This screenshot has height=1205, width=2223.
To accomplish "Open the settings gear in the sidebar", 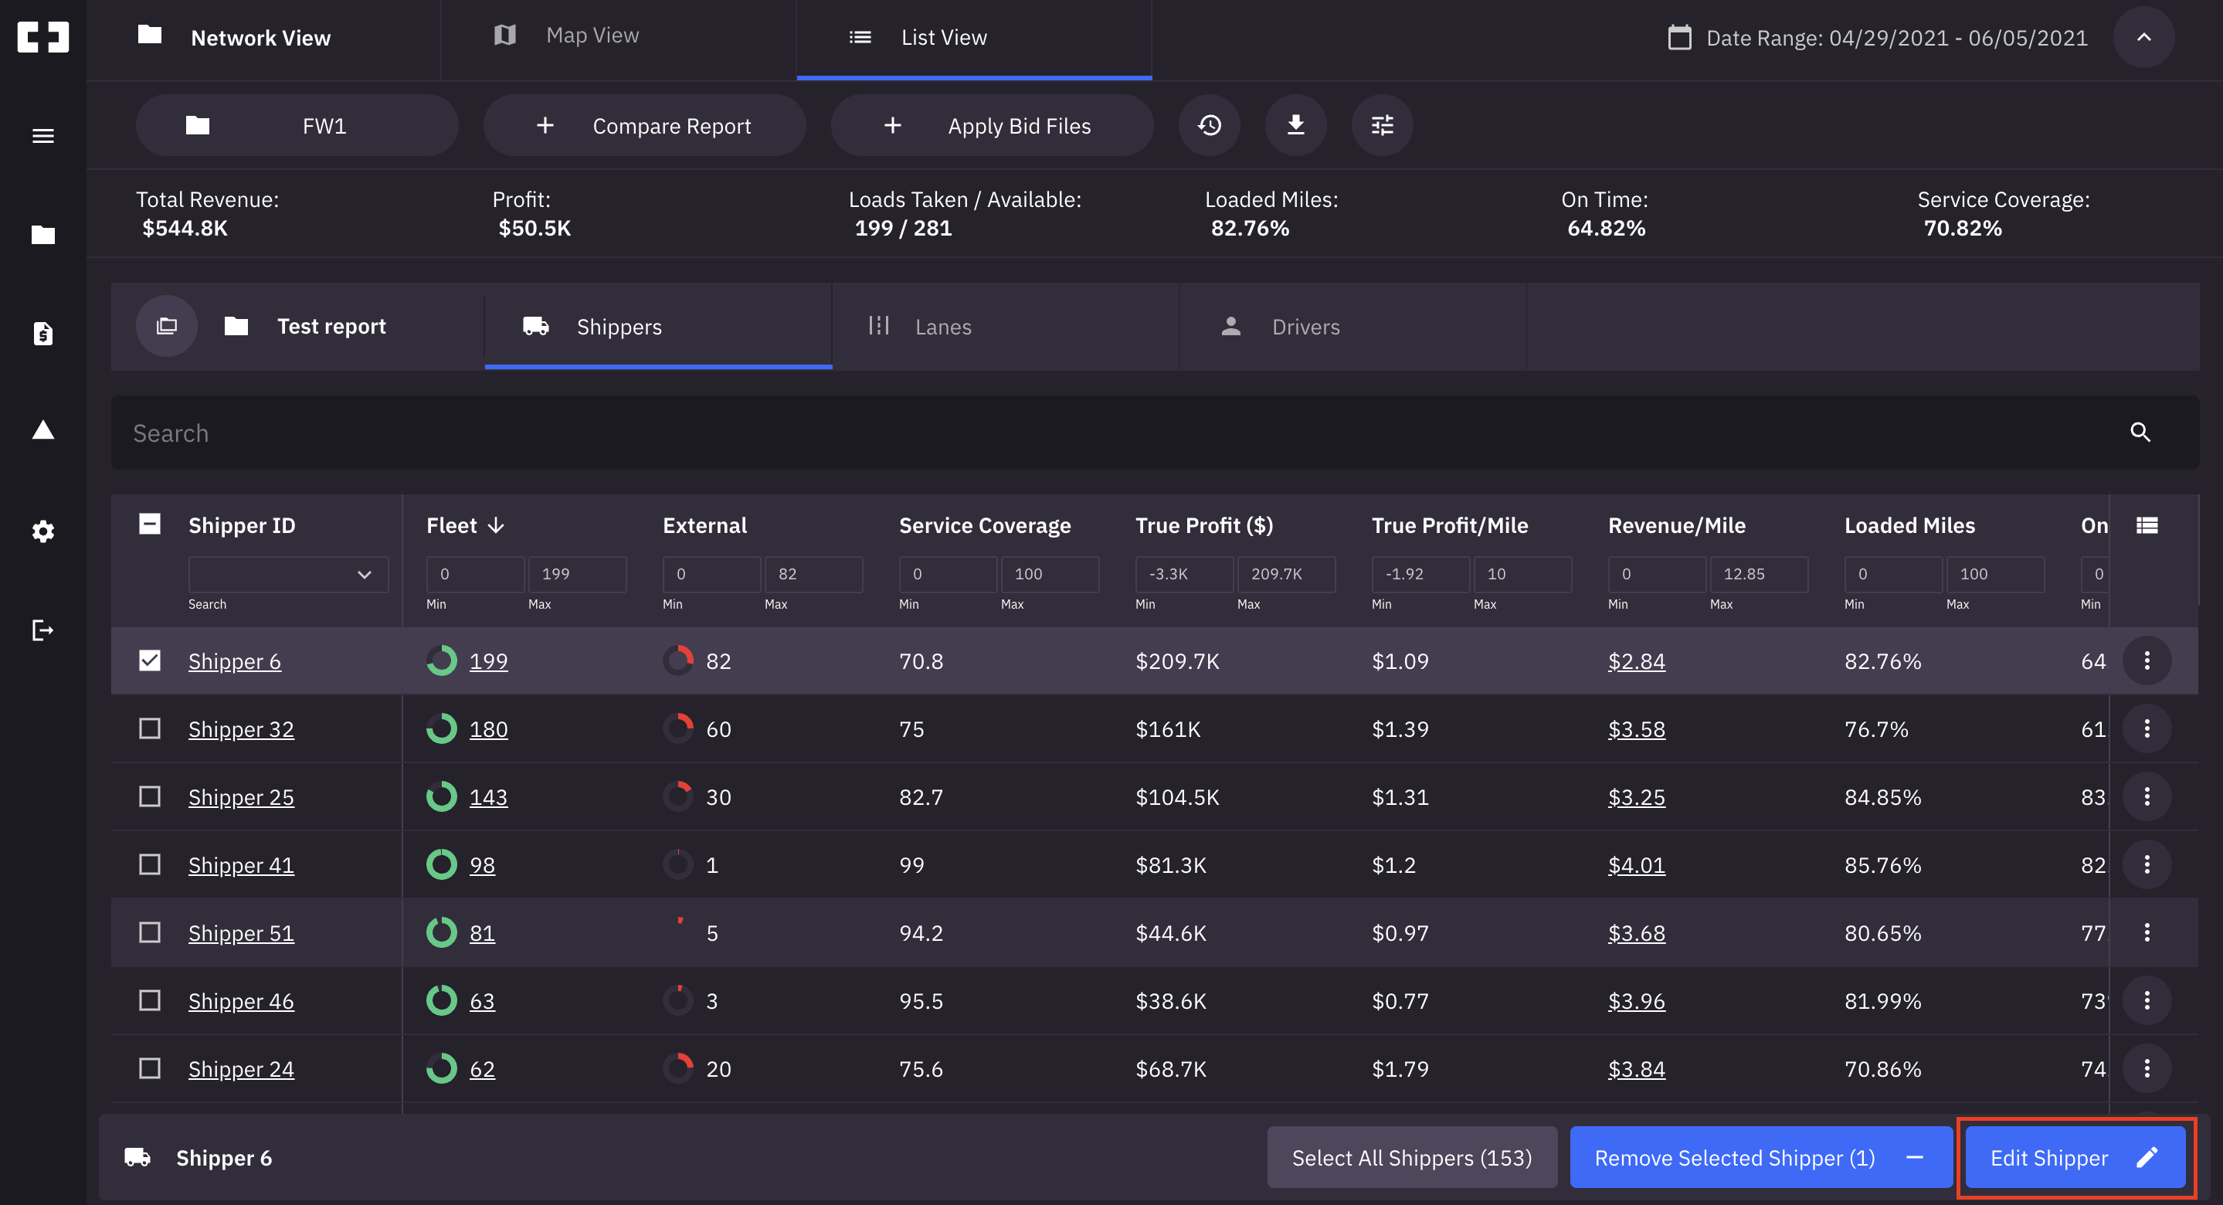I will point(42,531).
